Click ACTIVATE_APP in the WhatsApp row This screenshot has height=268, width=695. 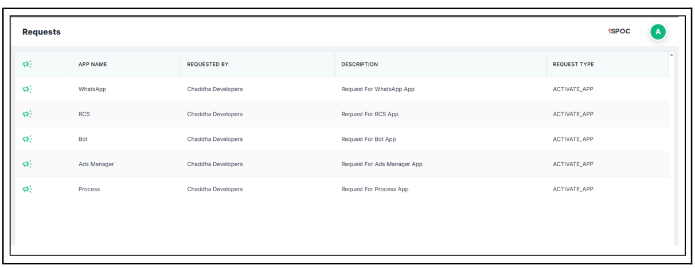573,89
